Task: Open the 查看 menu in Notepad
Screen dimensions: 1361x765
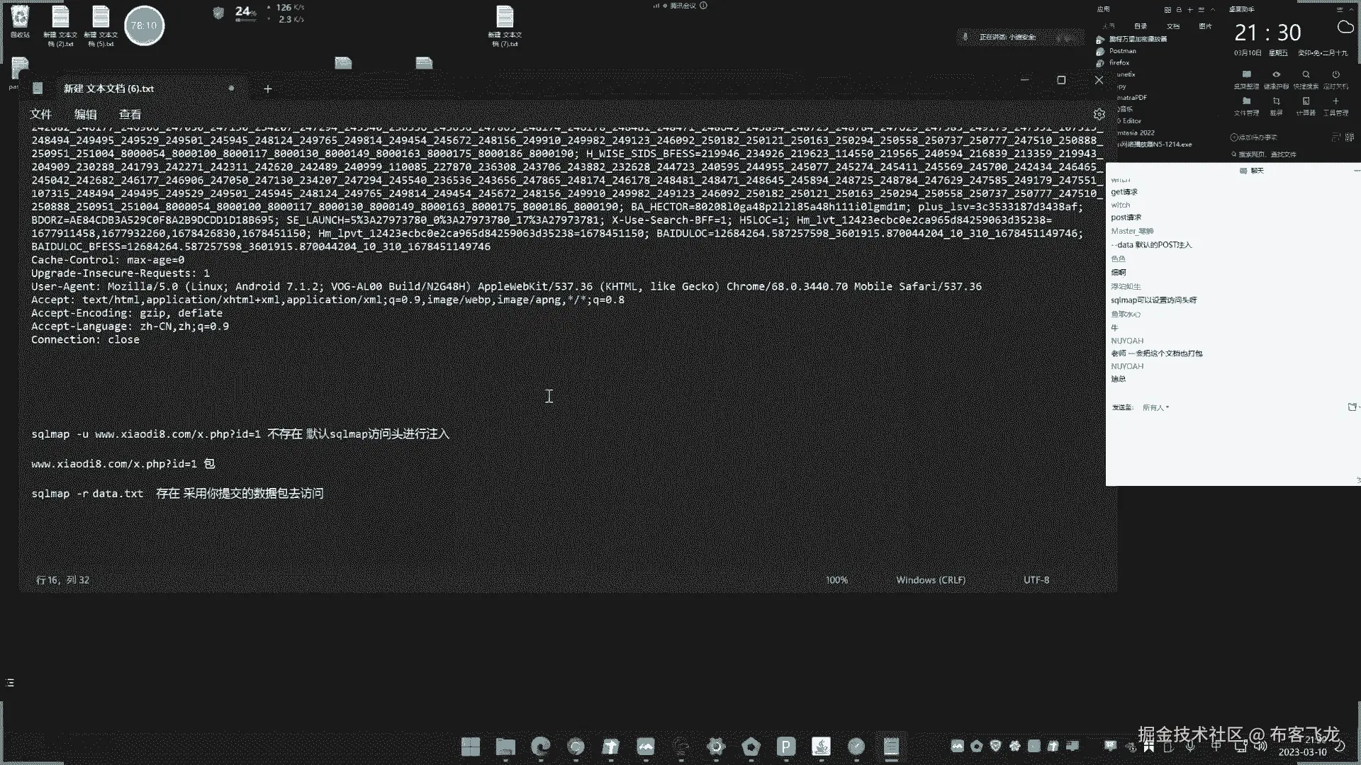Action: [x=130, y=114]
